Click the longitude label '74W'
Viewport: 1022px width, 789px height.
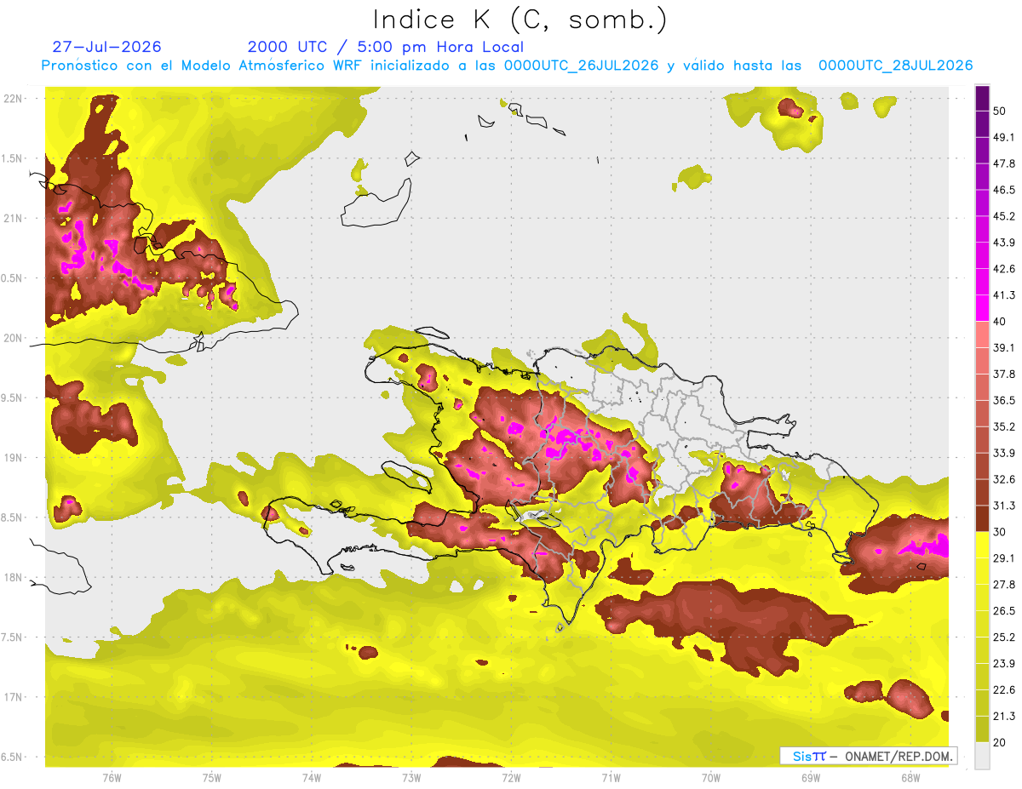[x=312, y=778]
